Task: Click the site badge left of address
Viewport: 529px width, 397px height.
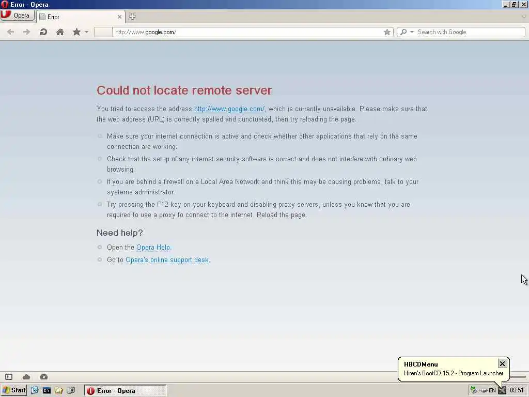Action: [x=103, y=32]
